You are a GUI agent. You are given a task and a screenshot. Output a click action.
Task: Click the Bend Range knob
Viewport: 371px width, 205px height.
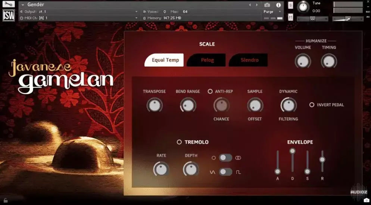tap(188, 105)
